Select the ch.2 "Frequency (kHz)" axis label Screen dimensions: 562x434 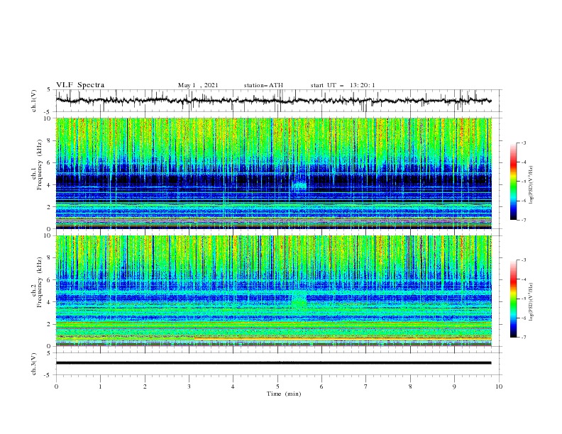coord(40,282)
